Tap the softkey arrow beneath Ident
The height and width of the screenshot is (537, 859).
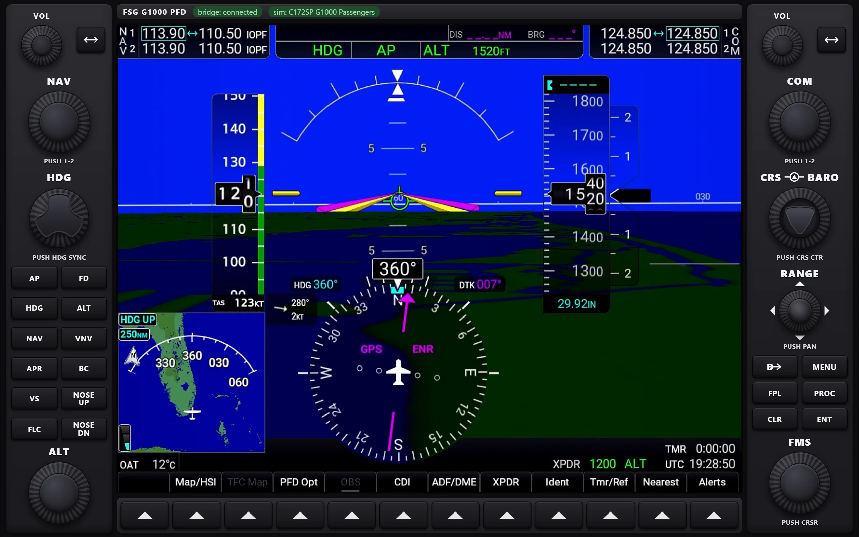pos(559,515)
